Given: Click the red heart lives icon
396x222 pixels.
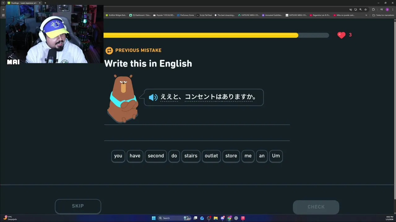Looking at the screenshot, I should pos(341,35).
